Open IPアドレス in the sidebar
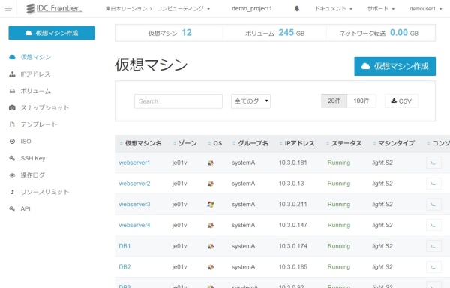Image resolution: width=450 pixels, height=288 pixels. click(x=35, y=74)
